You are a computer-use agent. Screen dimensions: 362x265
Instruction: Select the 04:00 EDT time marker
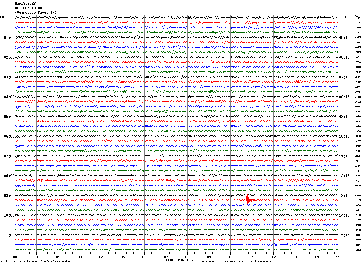(9, 97)
